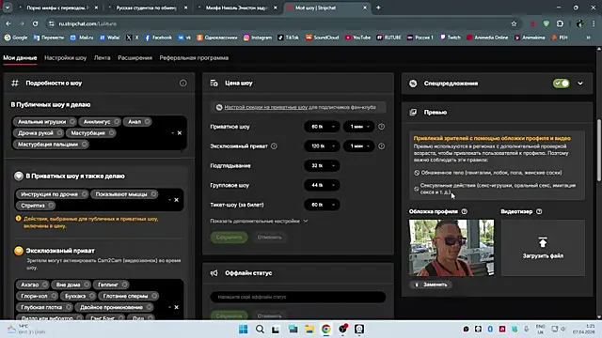This screenshot has height=338, width=602.
Task: Open info icon beside Видеотизер
Action: (539, 211)
